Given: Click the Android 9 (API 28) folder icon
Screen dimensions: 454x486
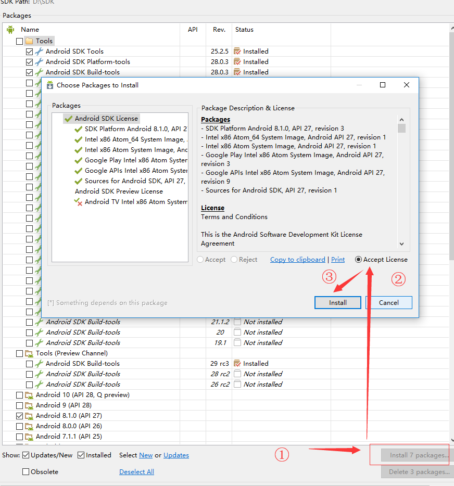Looking at the screenshot, I should pyautogui.click(x=29, y=405).
